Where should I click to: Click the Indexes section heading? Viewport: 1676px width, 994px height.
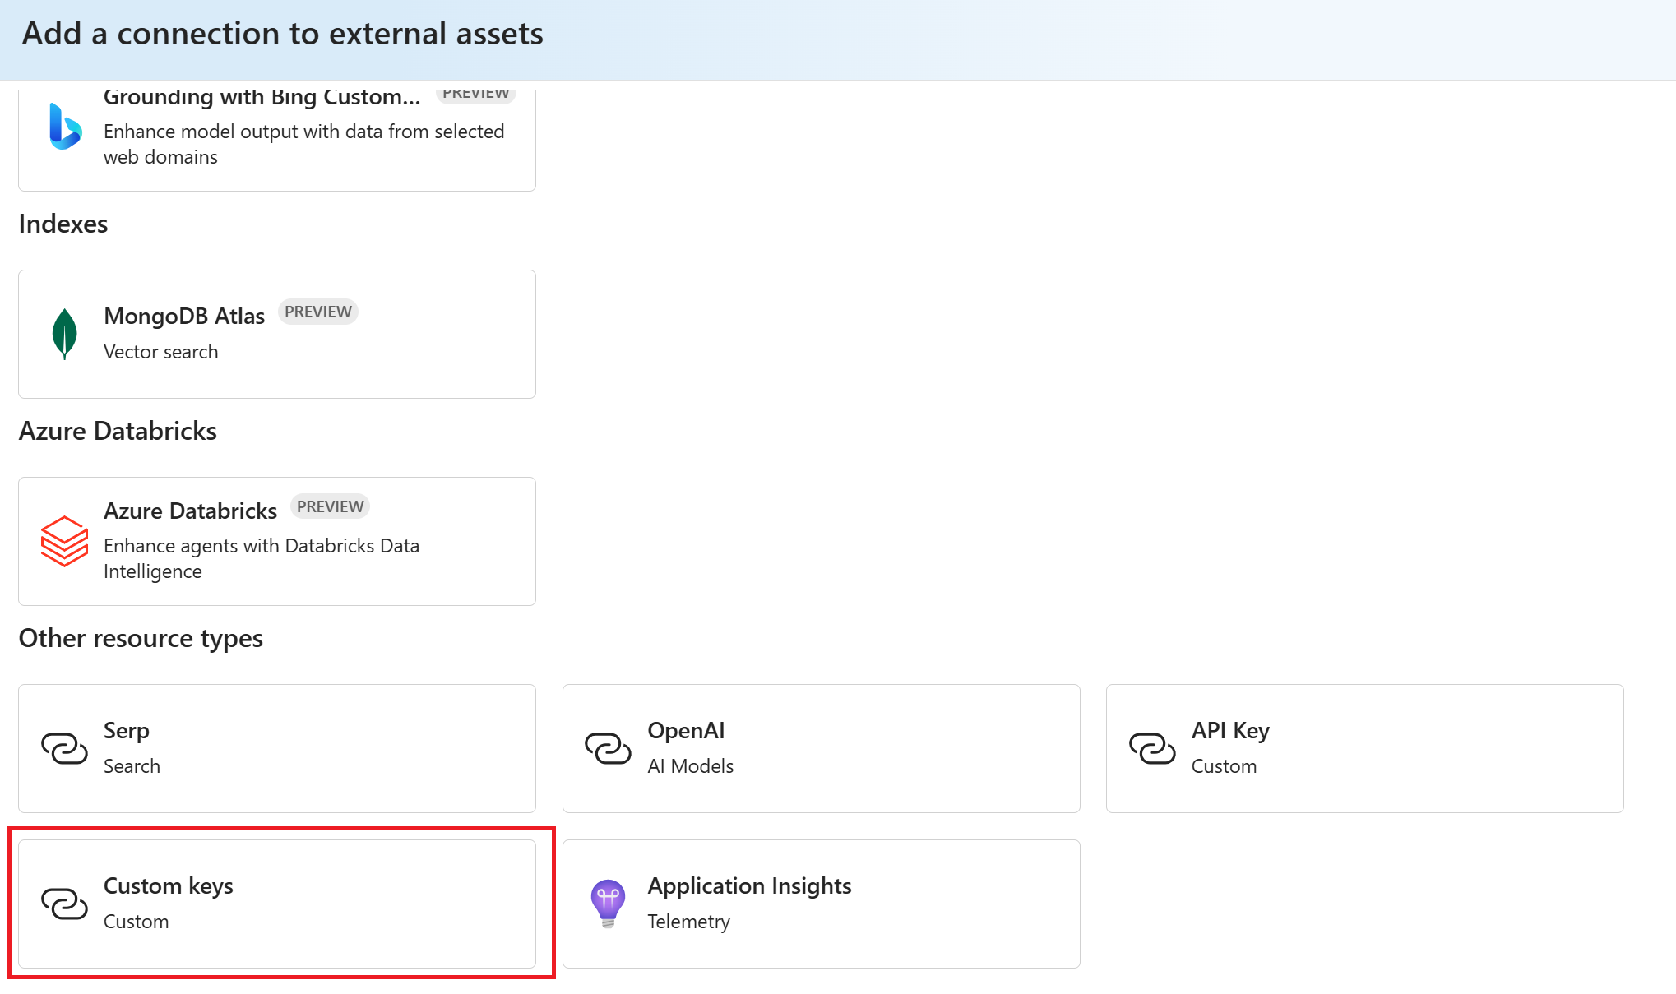pyautogui.click(x=63, y=223)
